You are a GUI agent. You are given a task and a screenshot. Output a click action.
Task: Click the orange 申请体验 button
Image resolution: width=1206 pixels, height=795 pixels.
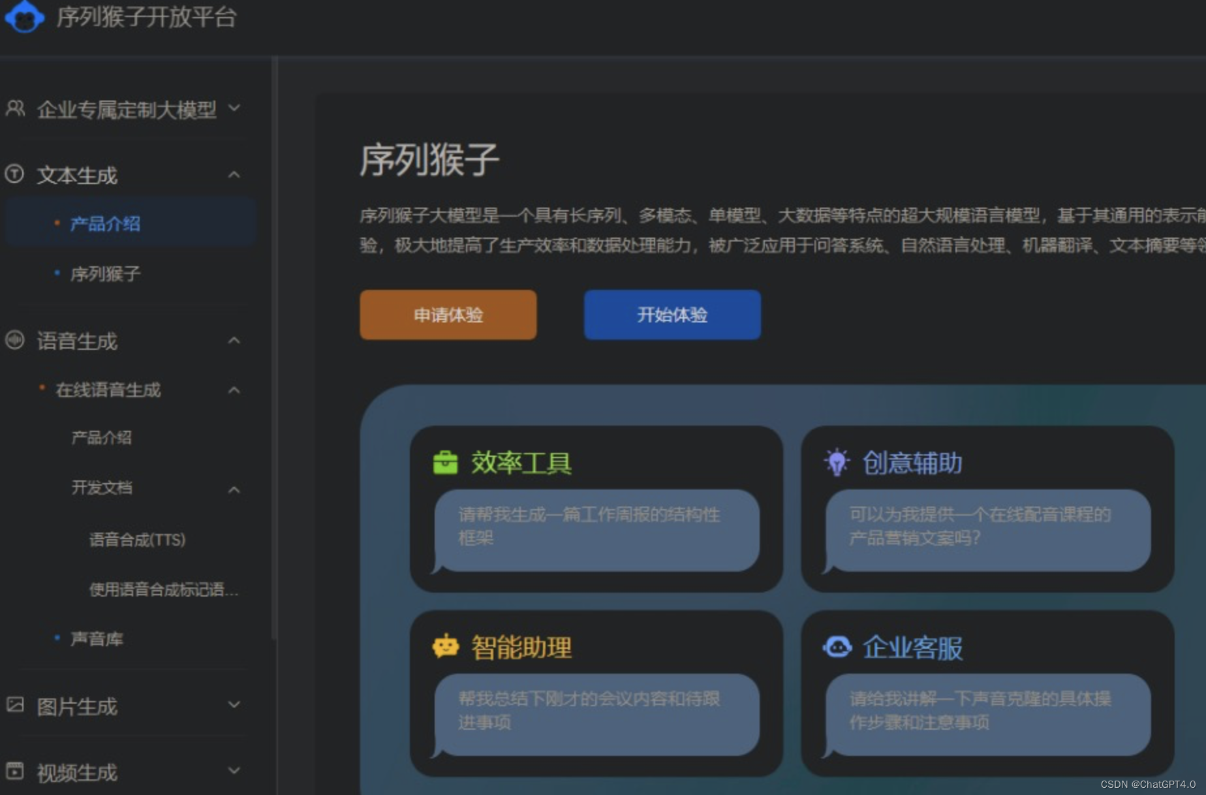pyautogui.click(x=448, y=315)
